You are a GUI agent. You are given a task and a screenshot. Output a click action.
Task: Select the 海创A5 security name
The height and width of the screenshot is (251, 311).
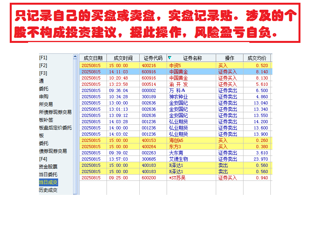click(x=176, y=140)
